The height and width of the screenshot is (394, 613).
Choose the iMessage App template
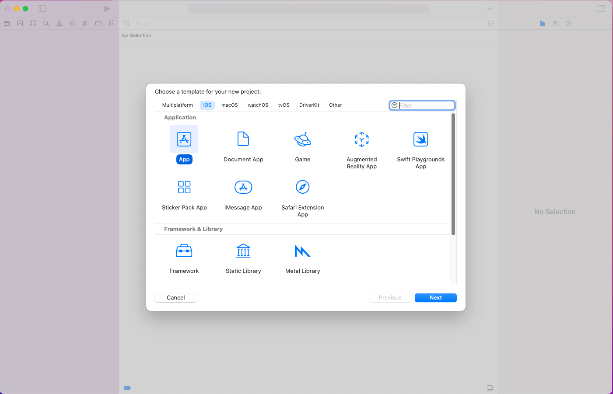(243, 188)
